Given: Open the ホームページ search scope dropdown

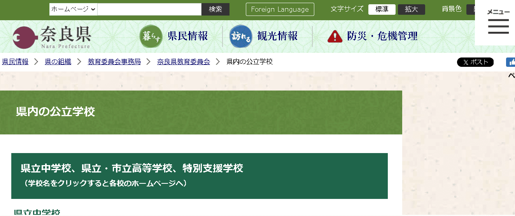Looking at the screenshot, I should [73, 9].
